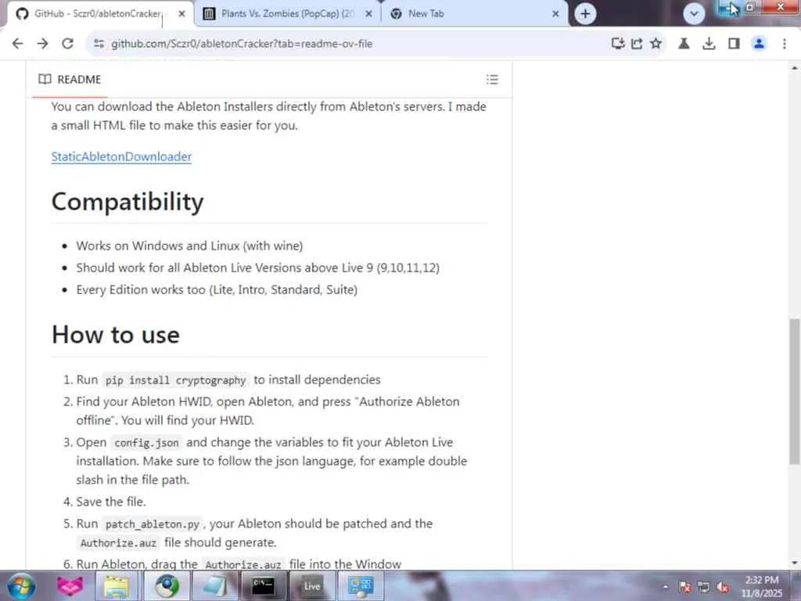Open Chrome downloads icon

(x=709, y=44)
